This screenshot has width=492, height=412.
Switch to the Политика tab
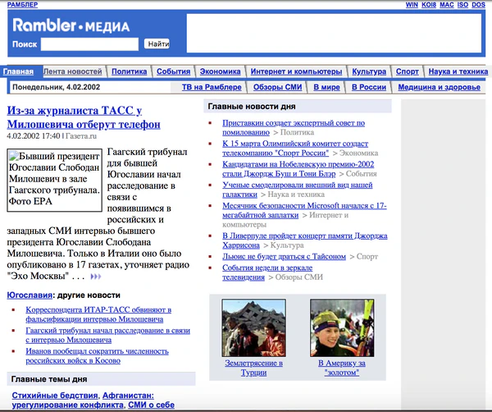129,71
